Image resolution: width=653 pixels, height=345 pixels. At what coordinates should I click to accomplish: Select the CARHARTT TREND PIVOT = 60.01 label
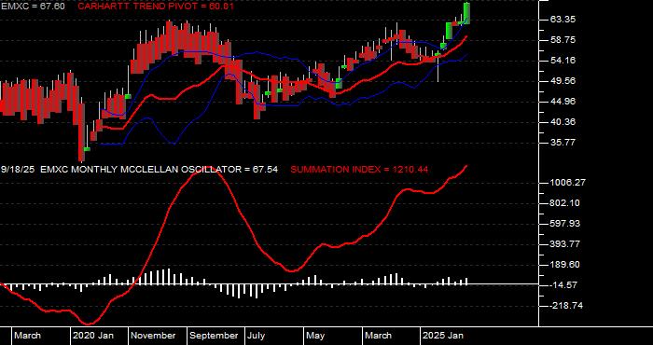click(156, 7)
